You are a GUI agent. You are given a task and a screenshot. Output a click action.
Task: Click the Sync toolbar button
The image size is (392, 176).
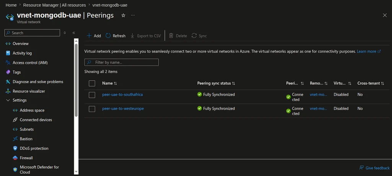click(199, 36)
